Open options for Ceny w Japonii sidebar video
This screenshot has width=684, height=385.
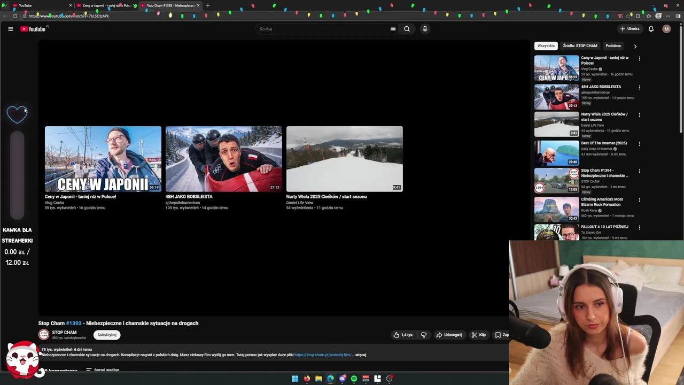(640, 59)
